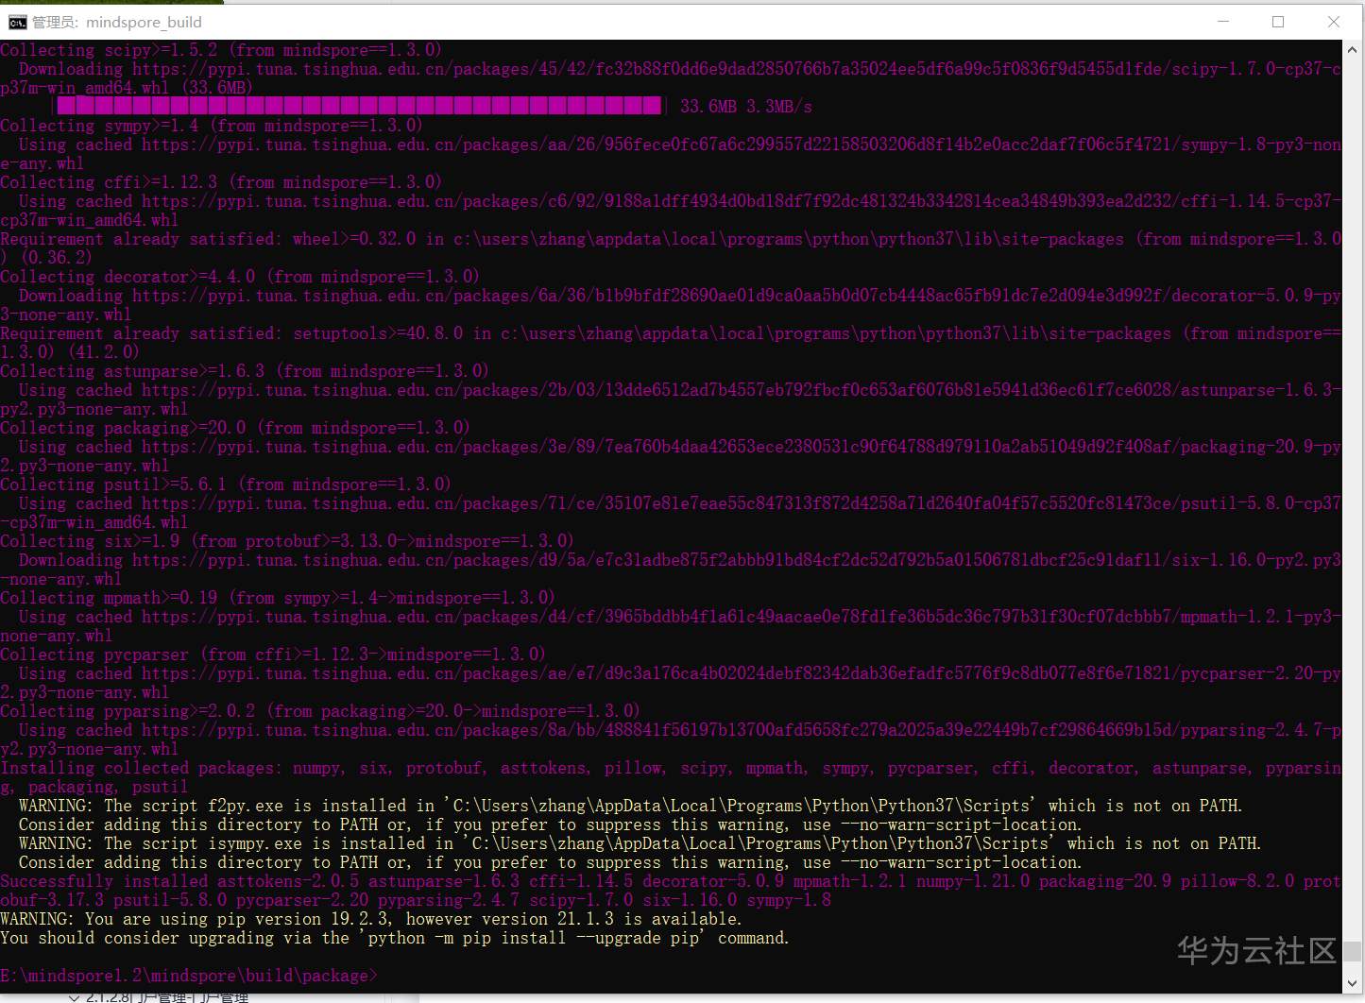Select the 'Collecting scipy>=1.5.2' line

click(x=221, y=50)
